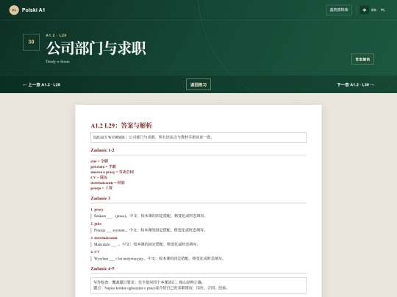This screenshot has height=297, width=397.
Task: Click the Działy w firmie subtitle
Action: (x=57, y=62)
